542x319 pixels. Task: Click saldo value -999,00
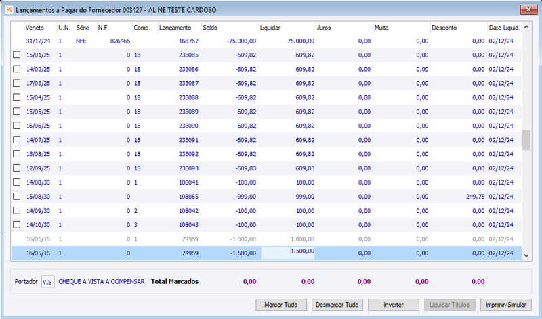(x=246, y=196)
